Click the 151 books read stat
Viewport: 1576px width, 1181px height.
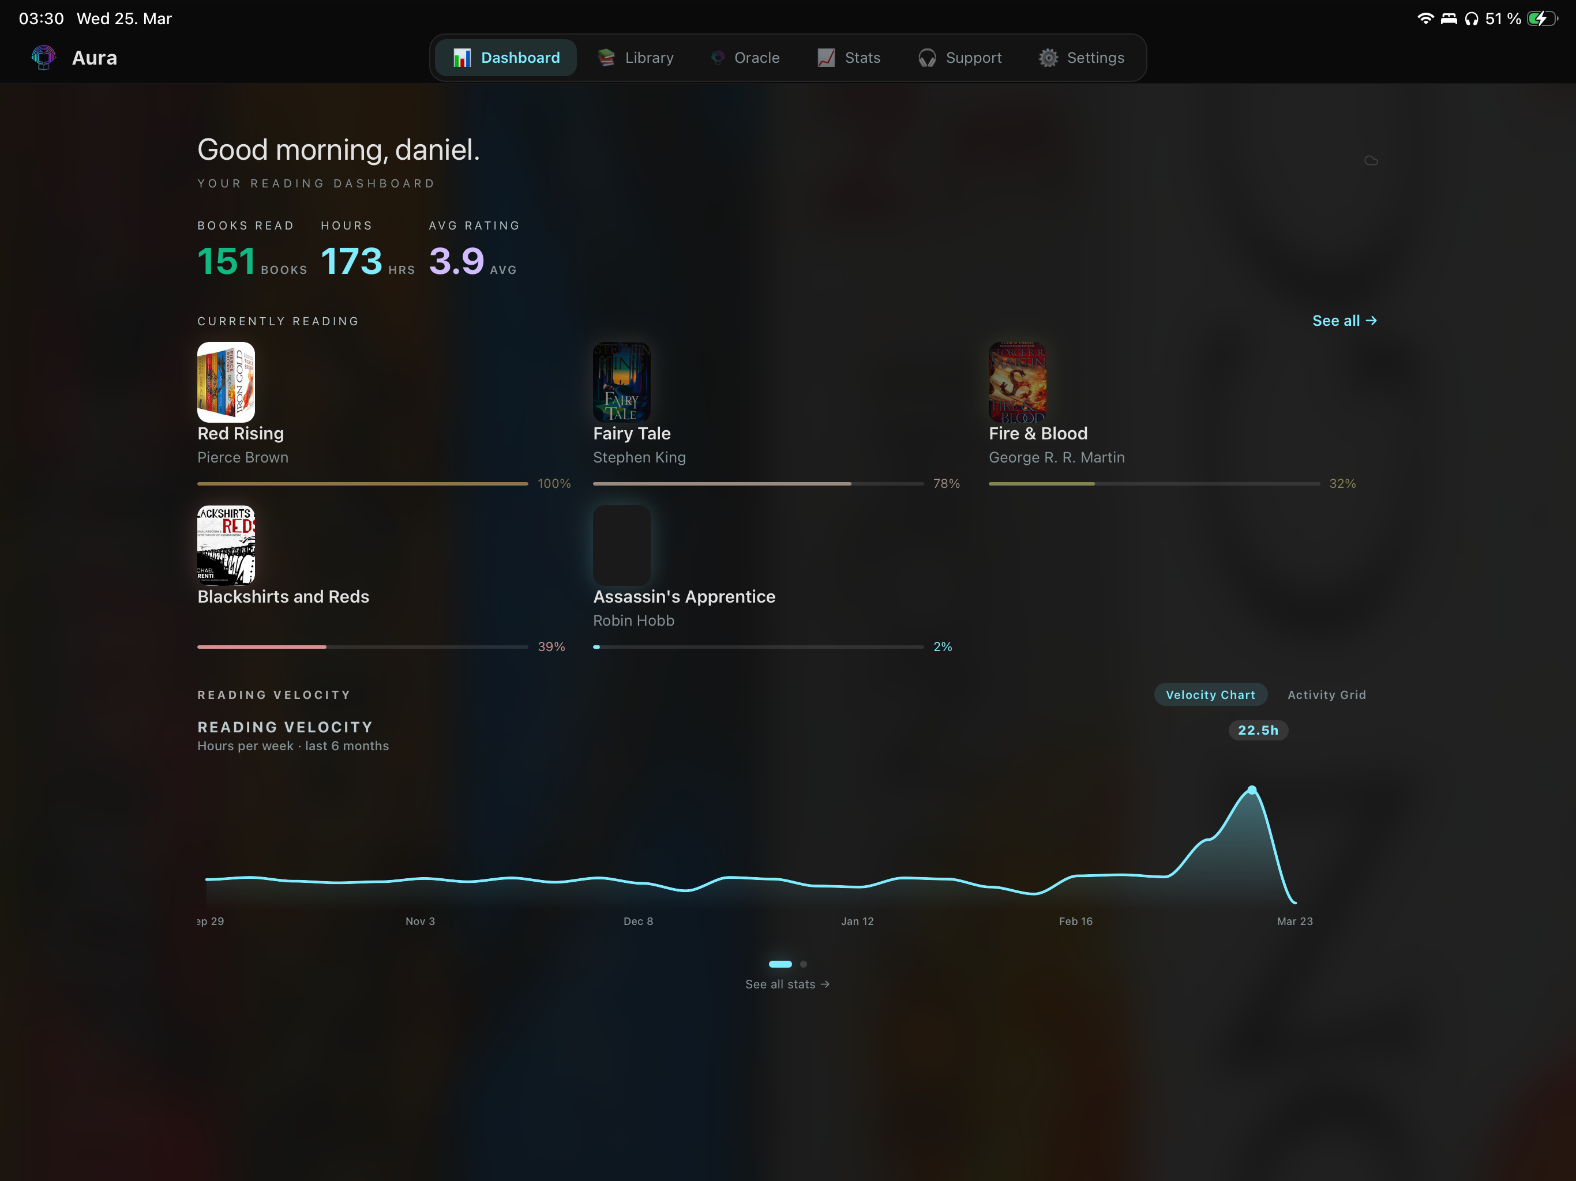(252, 261)
